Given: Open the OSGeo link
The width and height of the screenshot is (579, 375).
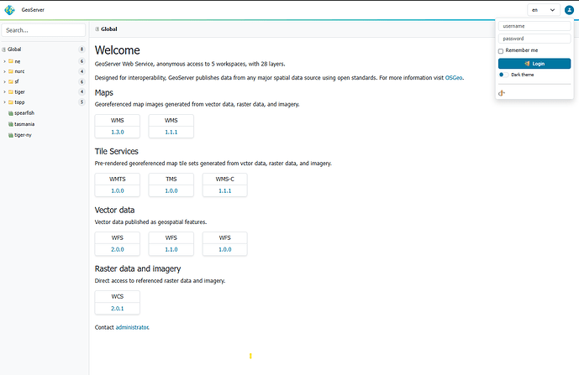Looking at the screenshot, I should click(454, 78).
